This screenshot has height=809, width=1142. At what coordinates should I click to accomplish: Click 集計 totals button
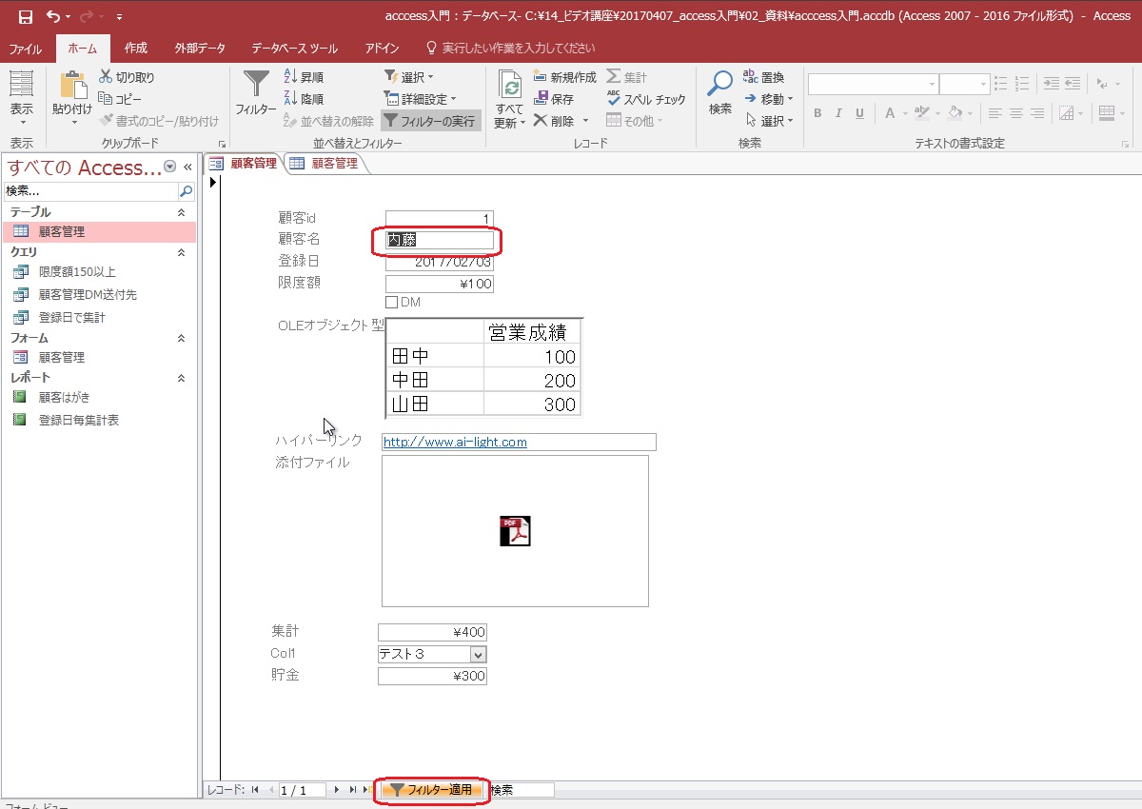click(x=627, y=77)
